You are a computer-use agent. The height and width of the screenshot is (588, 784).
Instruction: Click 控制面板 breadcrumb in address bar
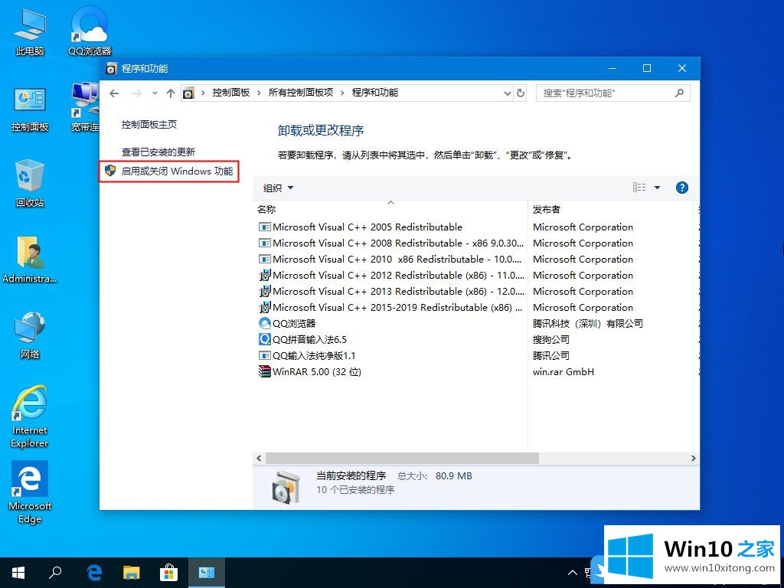(231, 93)
